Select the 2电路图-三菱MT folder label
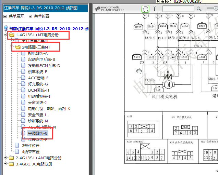218x175 pixels. 36,47
